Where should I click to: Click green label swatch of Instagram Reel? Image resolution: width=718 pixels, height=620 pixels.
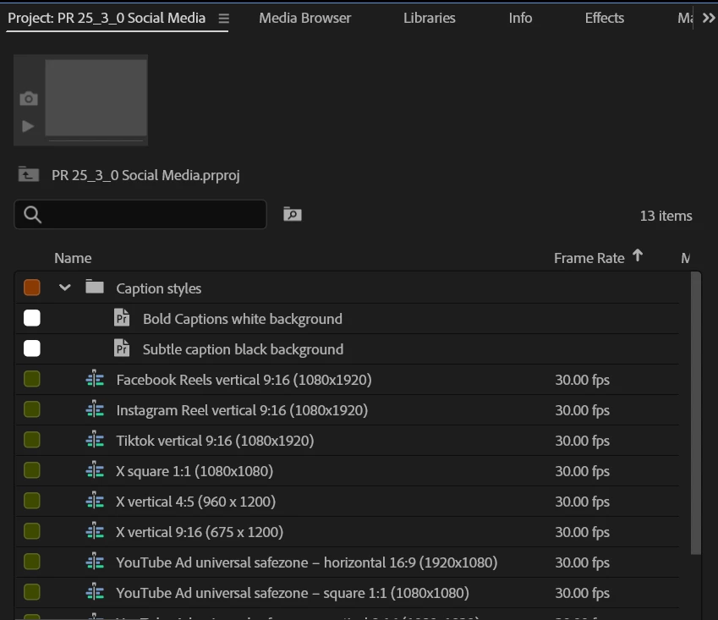32,409
